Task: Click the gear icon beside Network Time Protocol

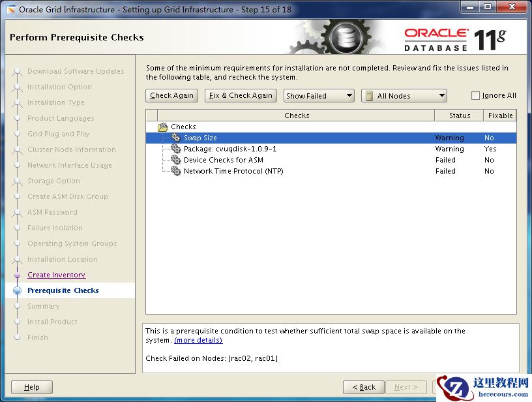Action: click(175, 171)
